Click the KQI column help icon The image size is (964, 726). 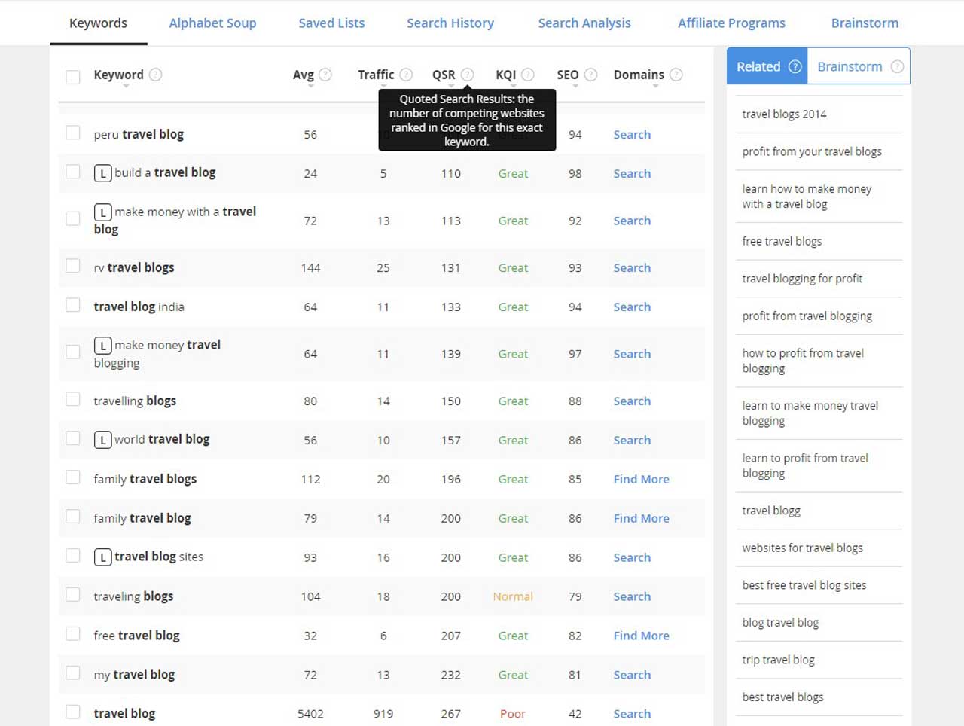pyautogui.click(x=528, y=75)
